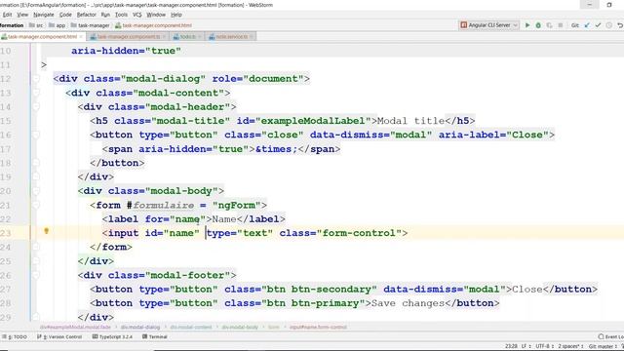Image resolution: width=624 pixels, height=351 pixels.
Task: Open the View menu
Action: [22, 15]
